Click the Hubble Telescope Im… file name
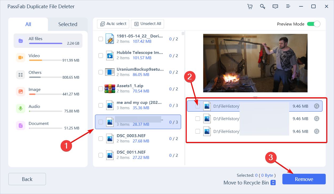Screen dimensions: 334x194 point(140,53)
